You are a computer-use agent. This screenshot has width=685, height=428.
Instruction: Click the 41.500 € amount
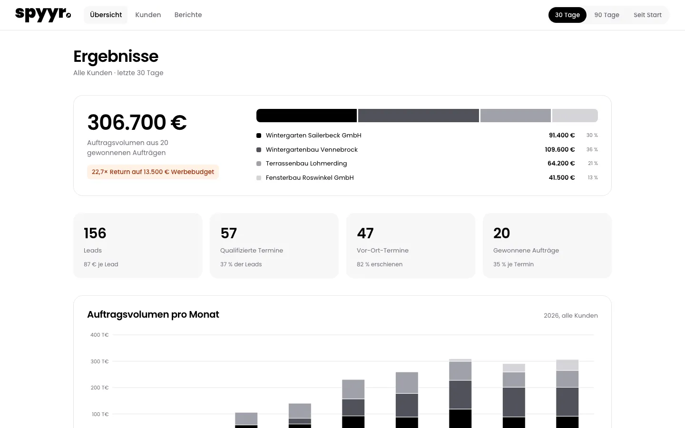[562, 178]
